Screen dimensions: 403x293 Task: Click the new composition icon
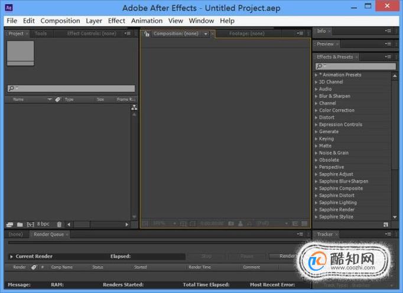point(31,224)
